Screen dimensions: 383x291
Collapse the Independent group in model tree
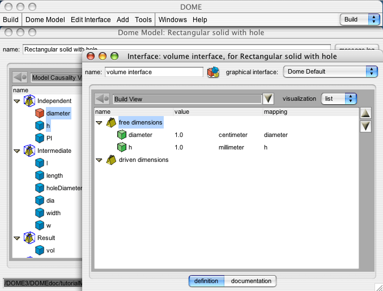17,101
